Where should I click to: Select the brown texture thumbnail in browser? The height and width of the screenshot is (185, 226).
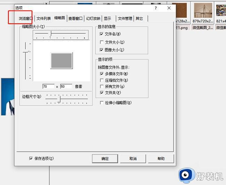181,10
